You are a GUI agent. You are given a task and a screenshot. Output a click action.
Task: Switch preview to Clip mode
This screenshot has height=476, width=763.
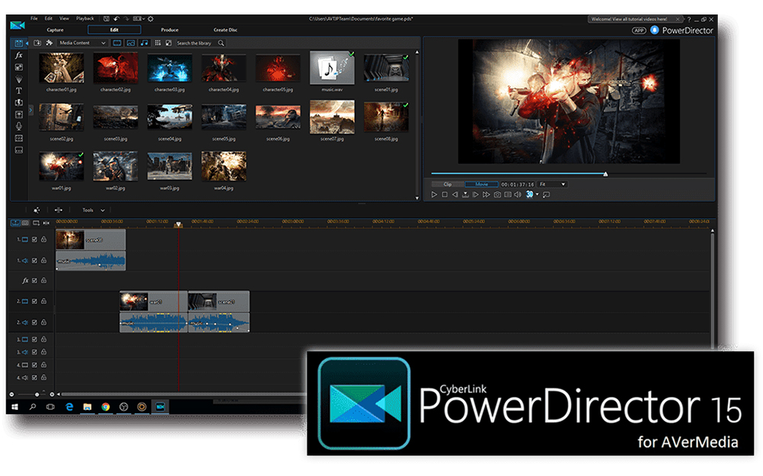coord(448,184)
